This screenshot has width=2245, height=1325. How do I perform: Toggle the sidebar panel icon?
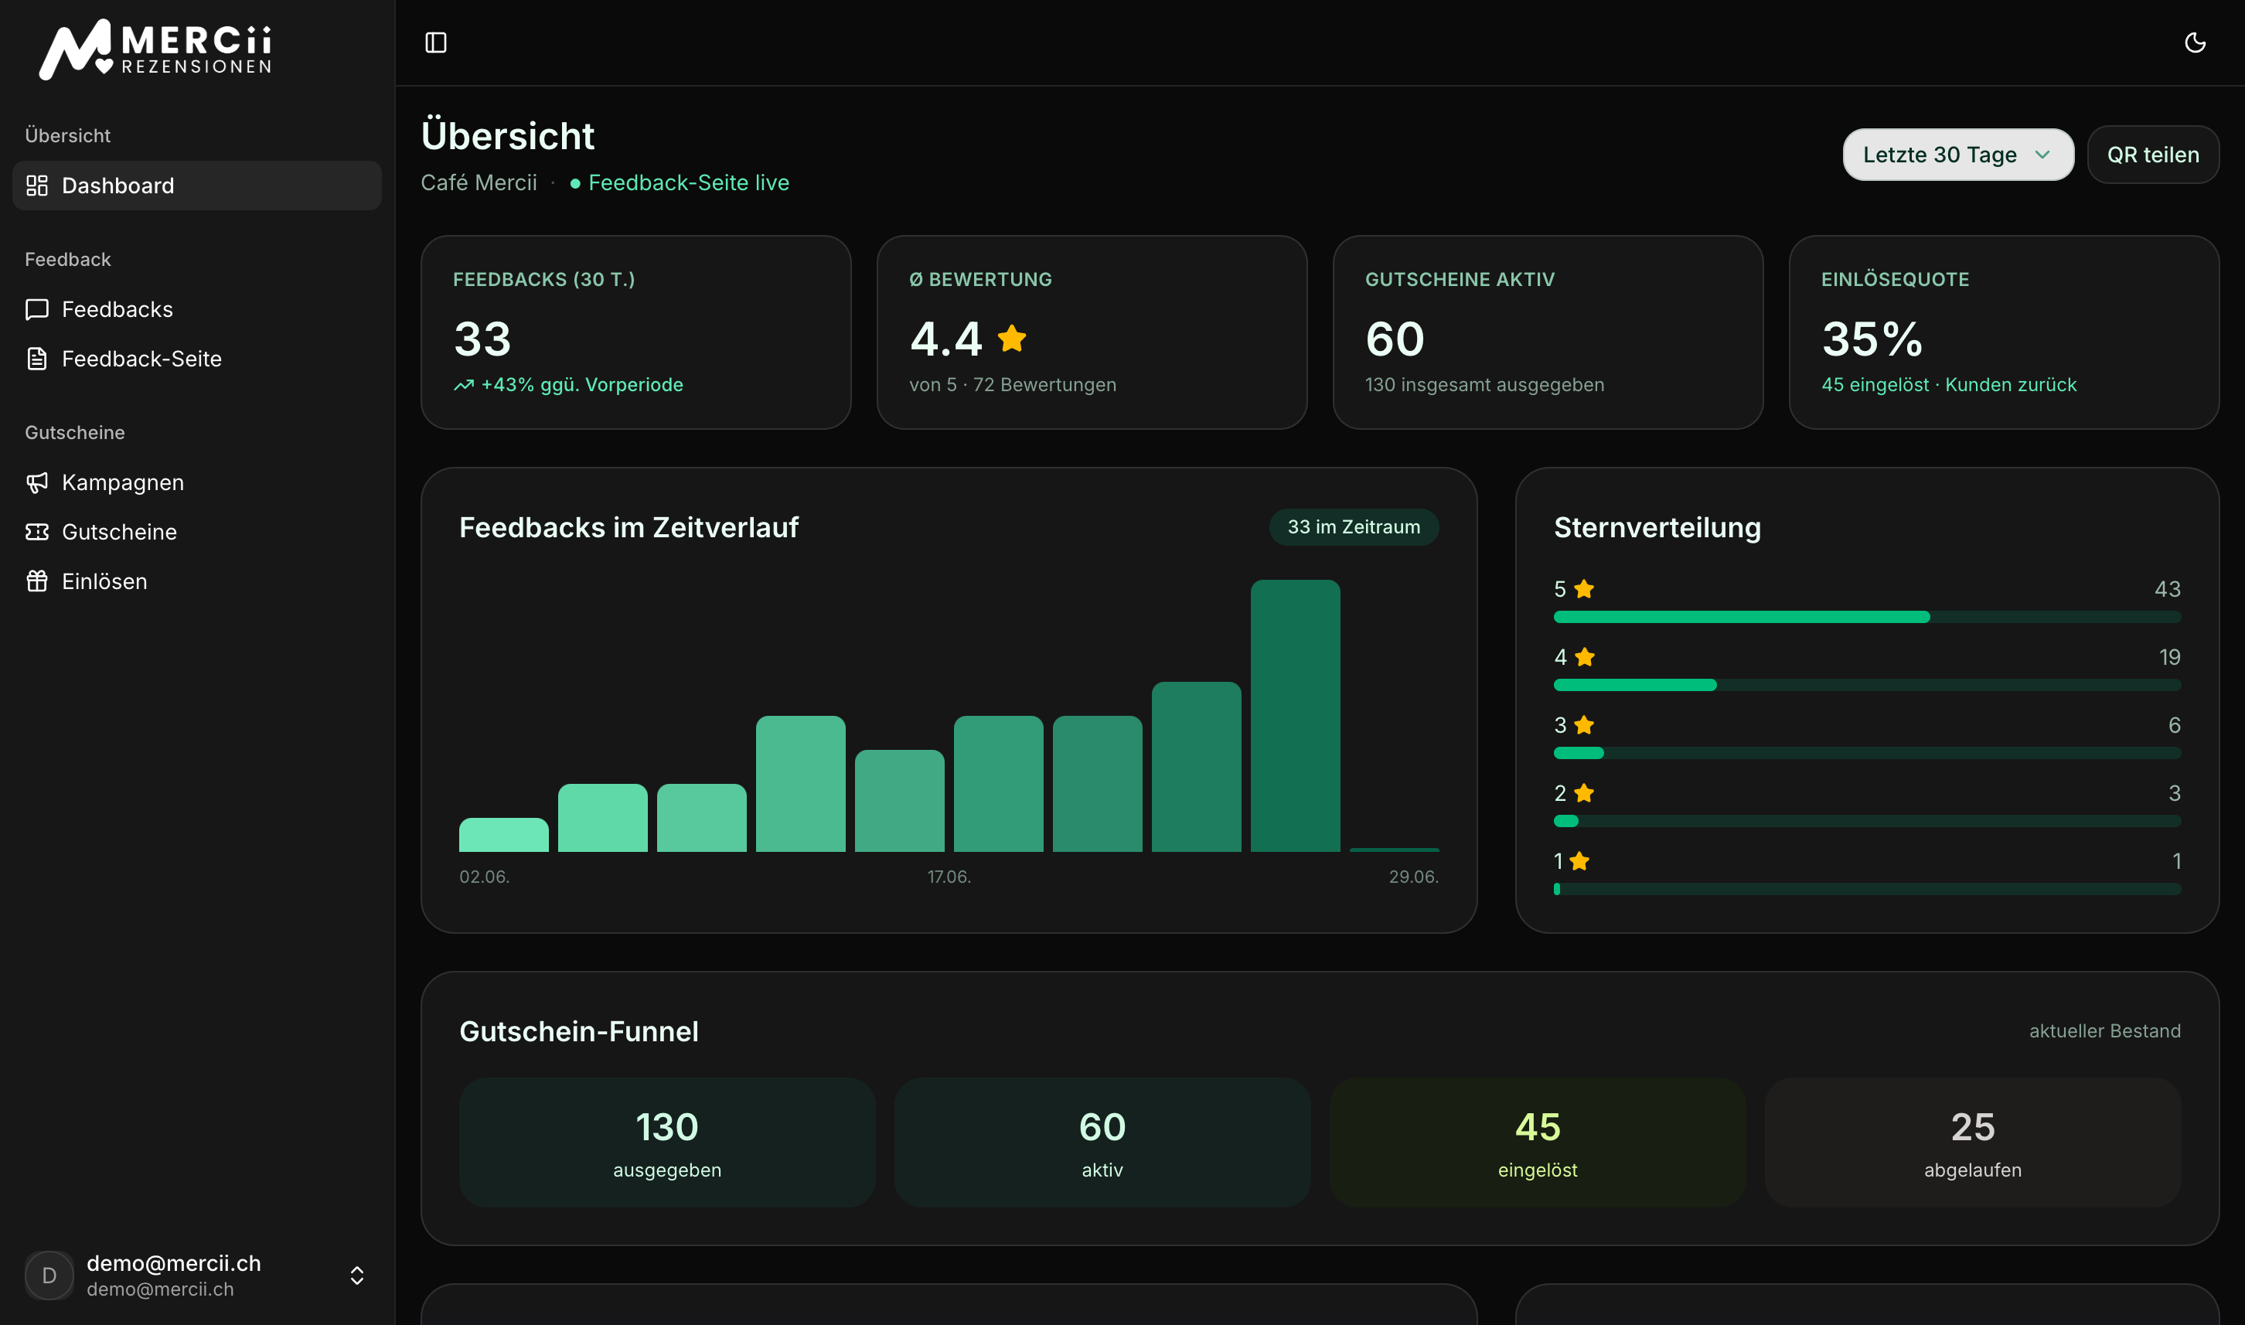point(435,43)
